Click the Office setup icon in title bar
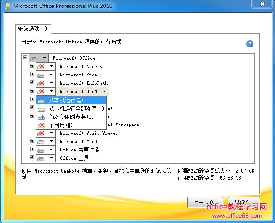This screenshot has width=275, height=223. 7,6
